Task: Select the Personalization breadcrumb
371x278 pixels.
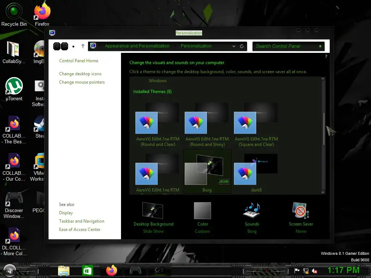Action: coord(196,46)
